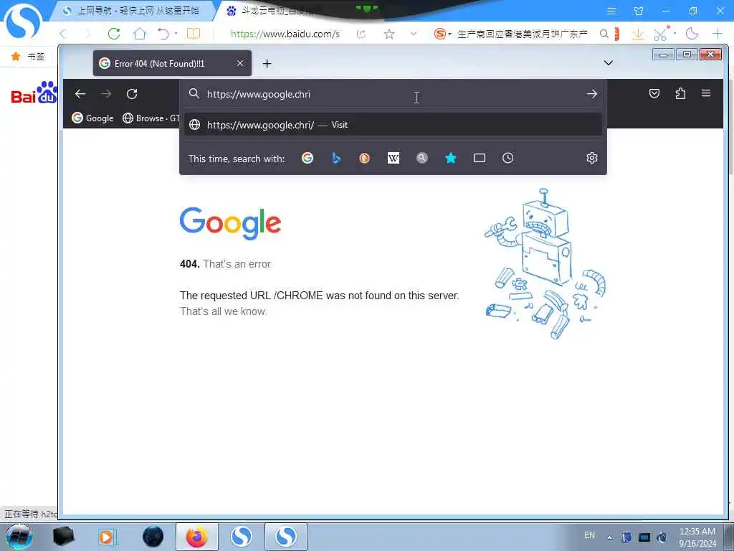The width and height of the screenshot is (734, 551).
Task: Click the Sogou browser logo avatar
Action: [x=22, y=21]
